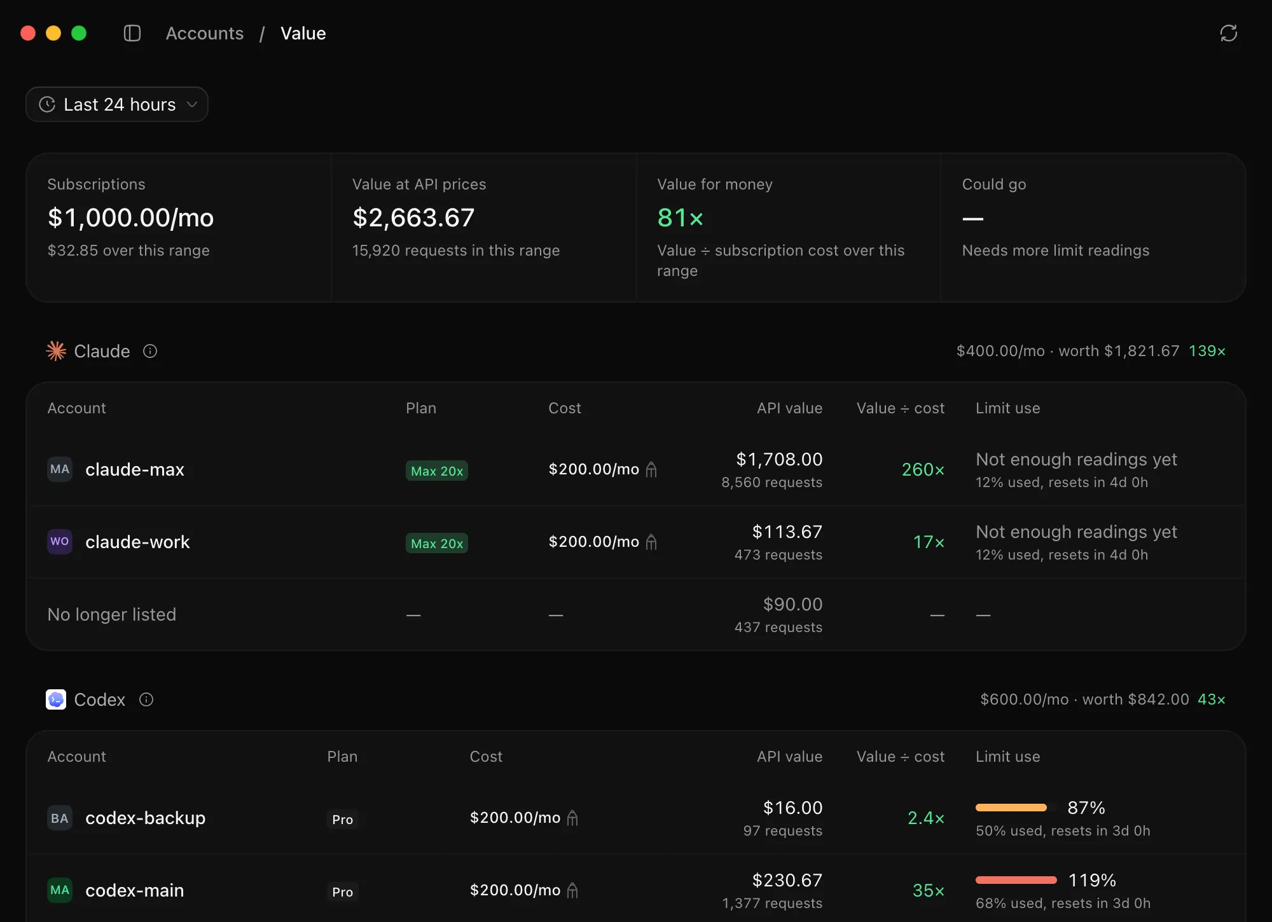
Task: Click the Max 20x badge for claude-work
Action: point(437,543)
